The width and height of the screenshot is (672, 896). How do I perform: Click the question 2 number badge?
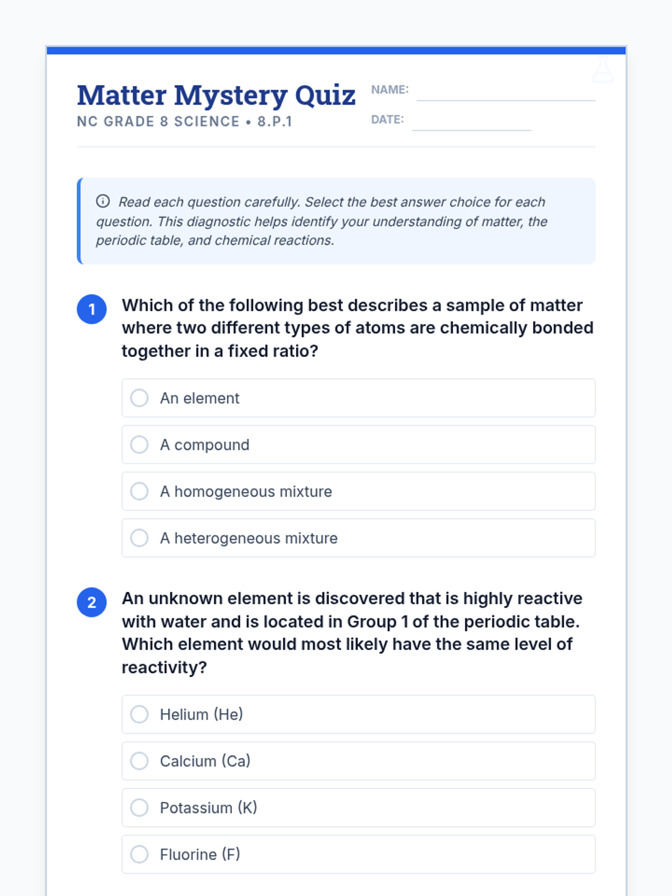tap(92, 603)
